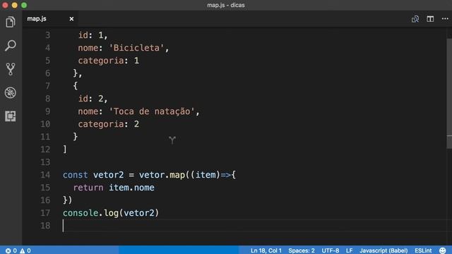Click on return item.nome line
This screenshot has height=254, width=452.
(114, 188)
